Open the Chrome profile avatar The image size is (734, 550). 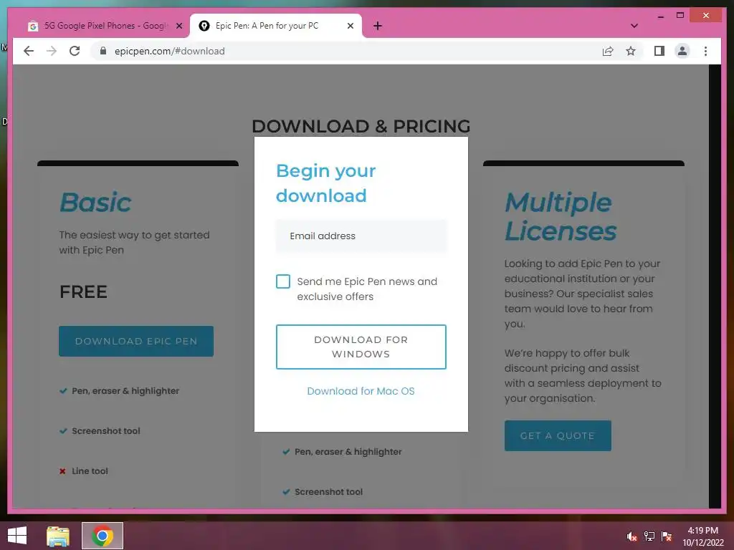(x=682, y=51)
